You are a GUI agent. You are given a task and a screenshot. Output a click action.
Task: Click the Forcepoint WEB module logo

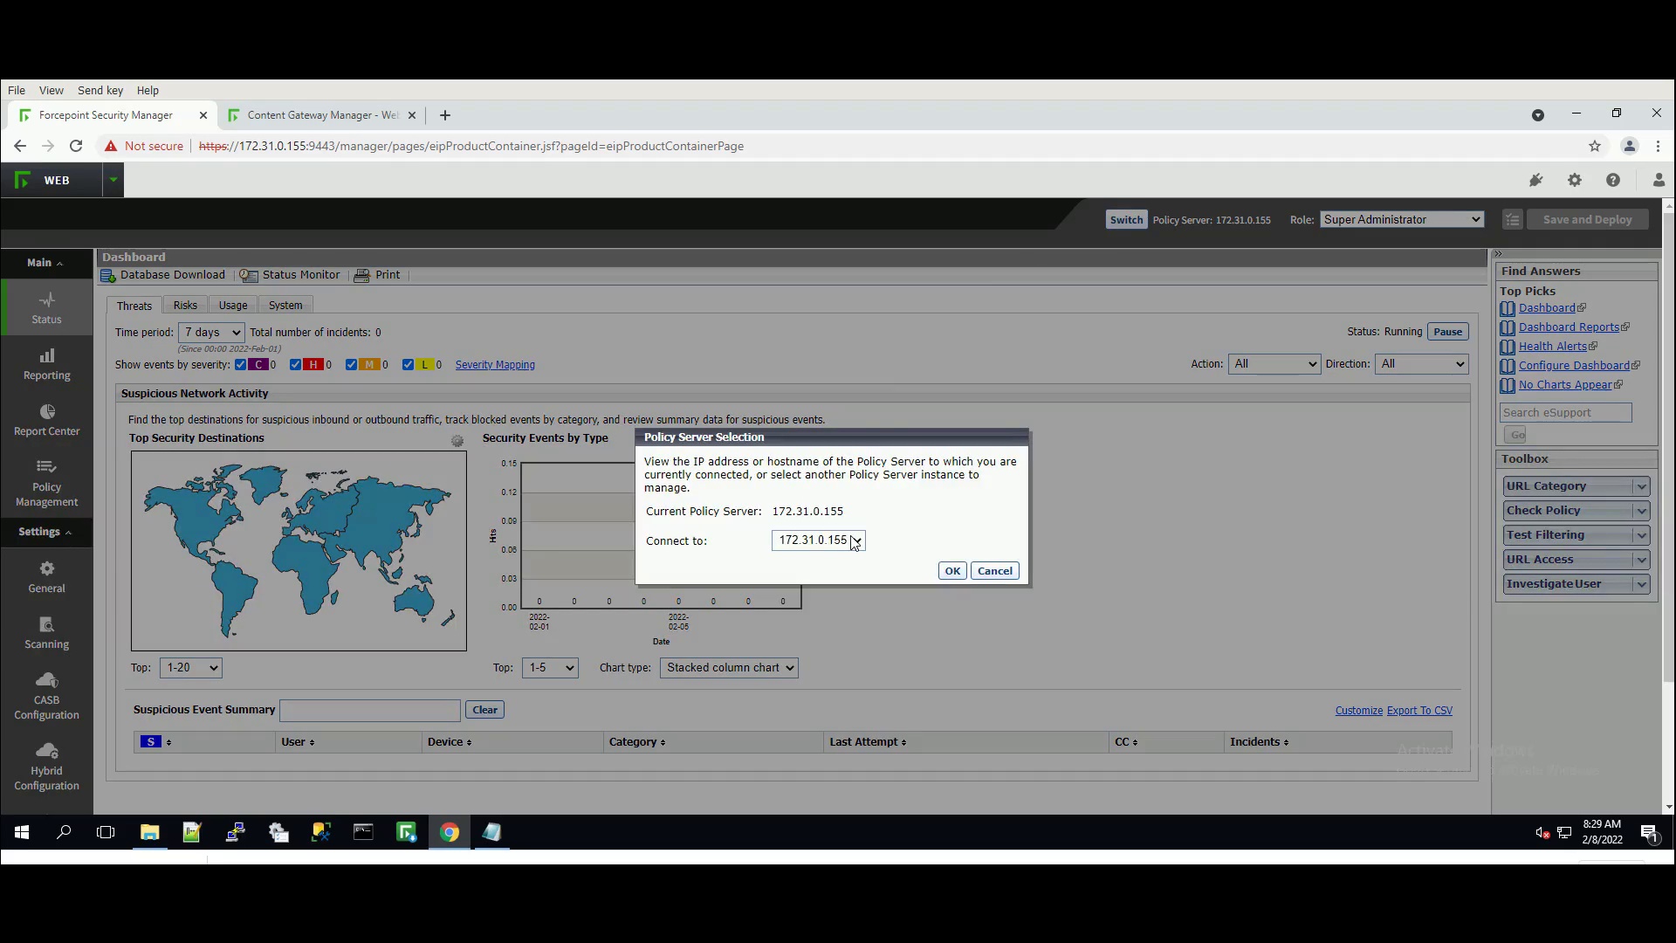pyautogui.click(x=52, y=180)
